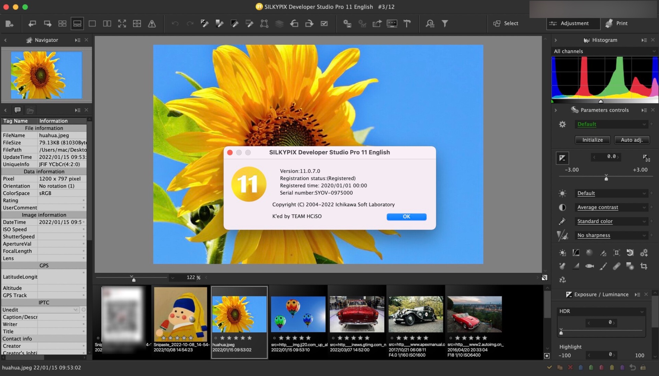Switch to Select section tab
The image size is (659, 376).
click(x=506, y=23)
